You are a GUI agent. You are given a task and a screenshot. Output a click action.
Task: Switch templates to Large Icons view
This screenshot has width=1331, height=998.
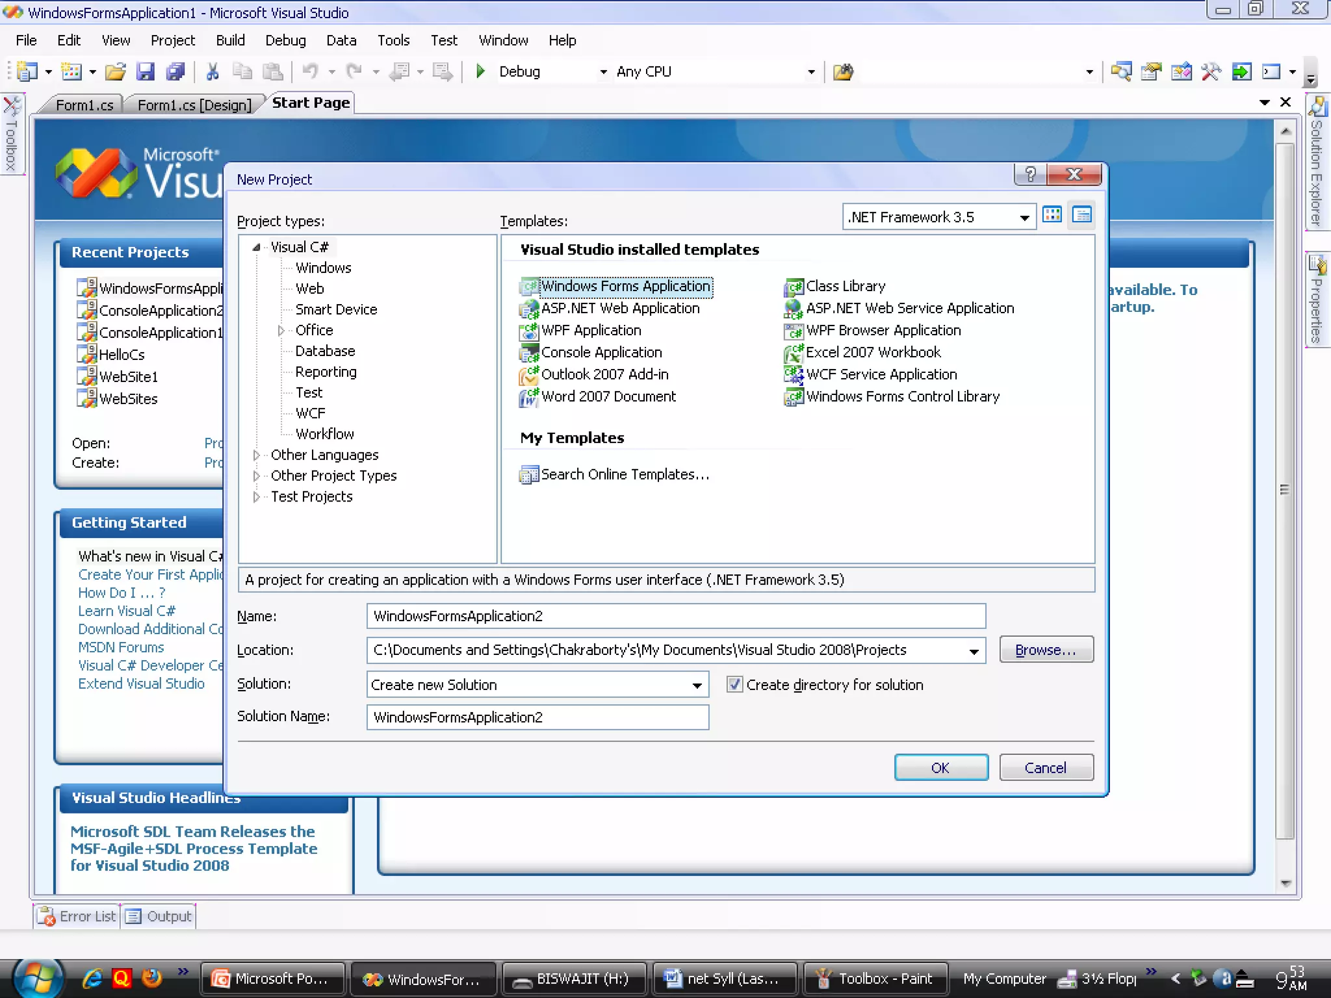click(x=1052, y=215)
